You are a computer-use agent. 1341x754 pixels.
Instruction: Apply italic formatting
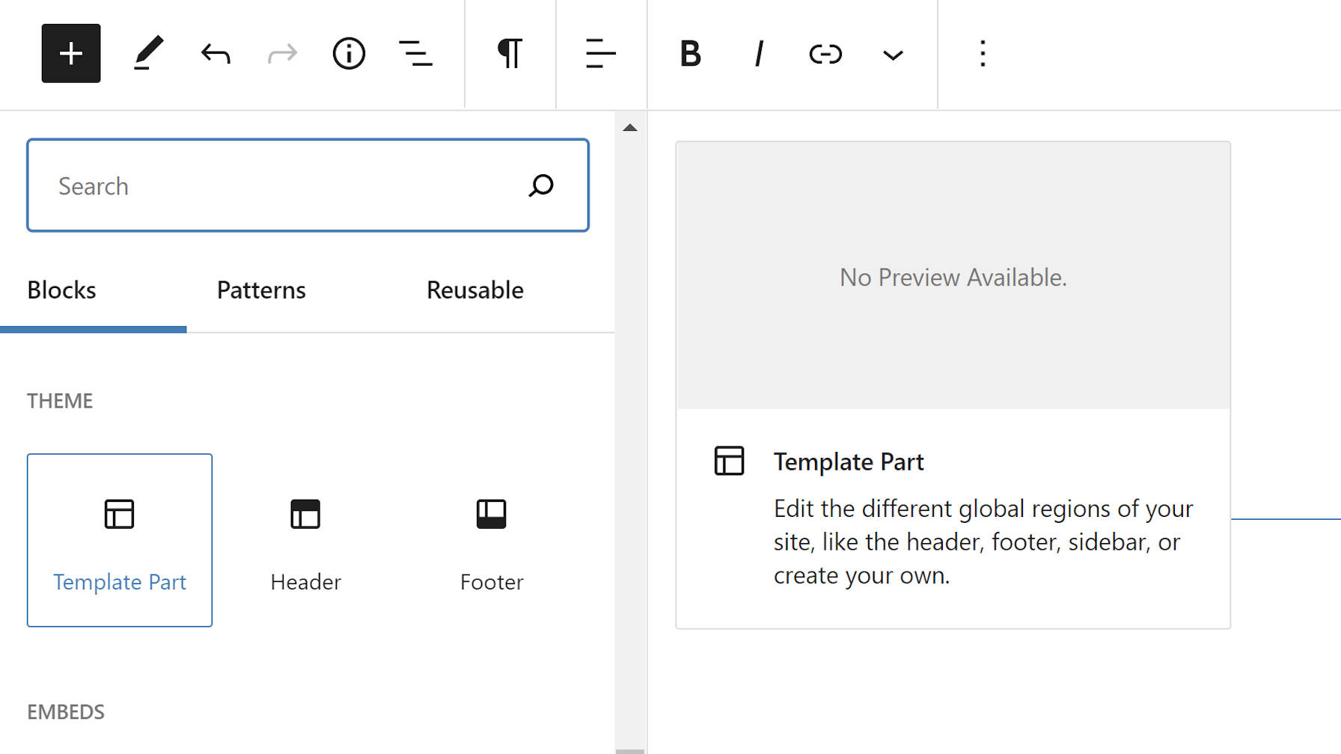759,54
